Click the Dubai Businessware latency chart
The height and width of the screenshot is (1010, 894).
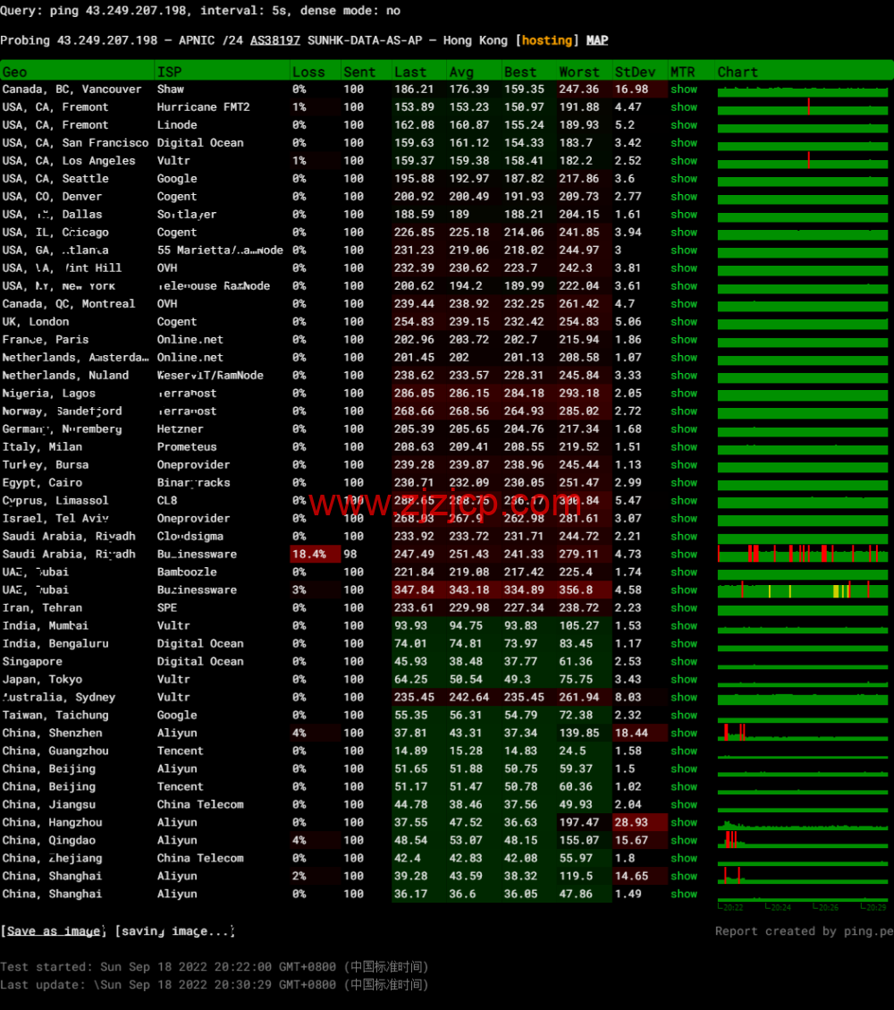click(x=802, y=590)
